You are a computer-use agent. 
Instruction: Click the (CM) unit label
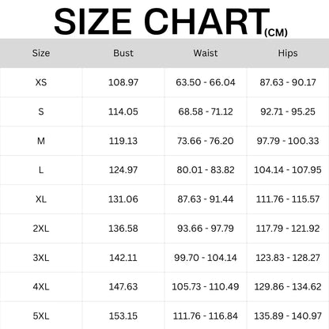(x=276, y=33)
